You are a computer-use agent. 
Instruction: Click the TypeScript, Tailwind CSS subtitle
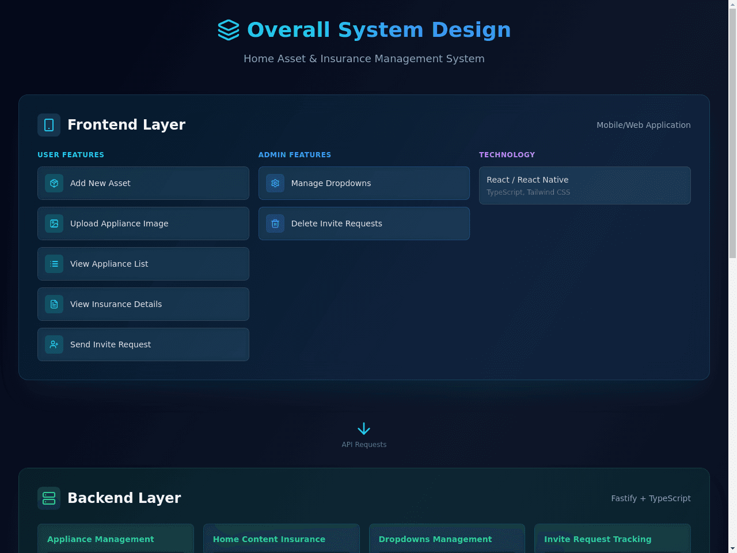529,192
